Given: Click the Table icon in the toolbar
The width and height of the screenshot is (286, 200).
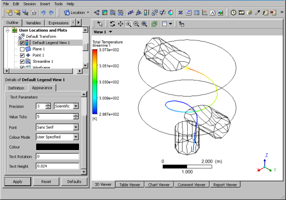Looking at the screenshot, I should pyautogui.click(x=197, y=13).
